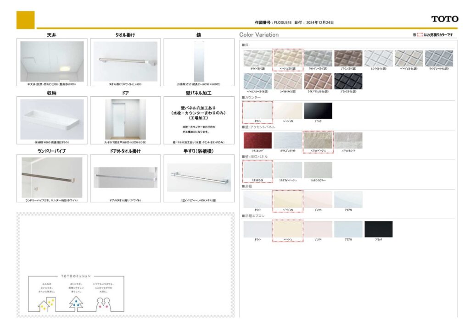
Task: Select the 鏡 mirror image
Action: coord(199,61)
